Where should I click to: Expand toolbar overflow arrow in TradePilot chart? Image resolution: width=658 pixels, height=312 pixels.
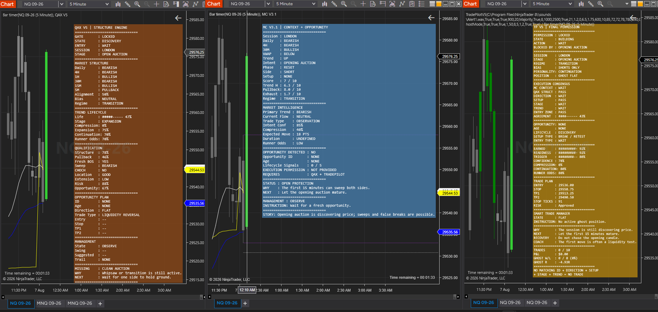(x=627, y=4)
